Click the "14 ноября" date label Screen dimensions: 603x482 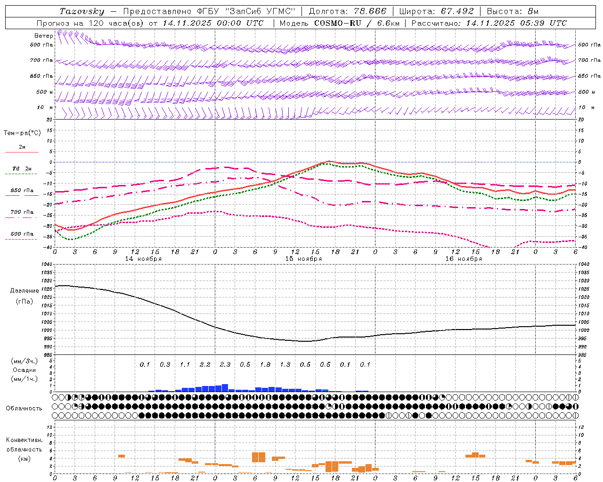(143, 259)
